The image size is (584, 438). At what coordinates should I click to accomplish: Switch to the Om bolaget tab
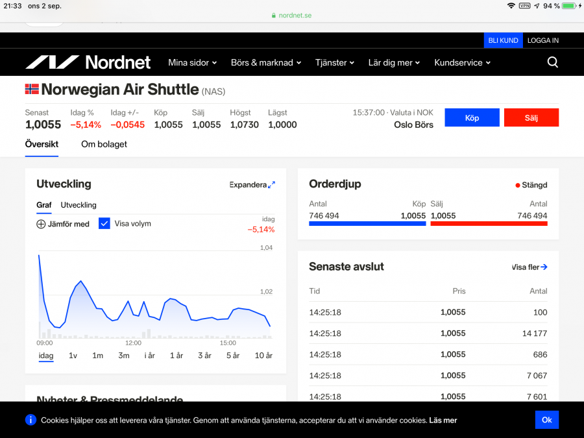(104, 144)
